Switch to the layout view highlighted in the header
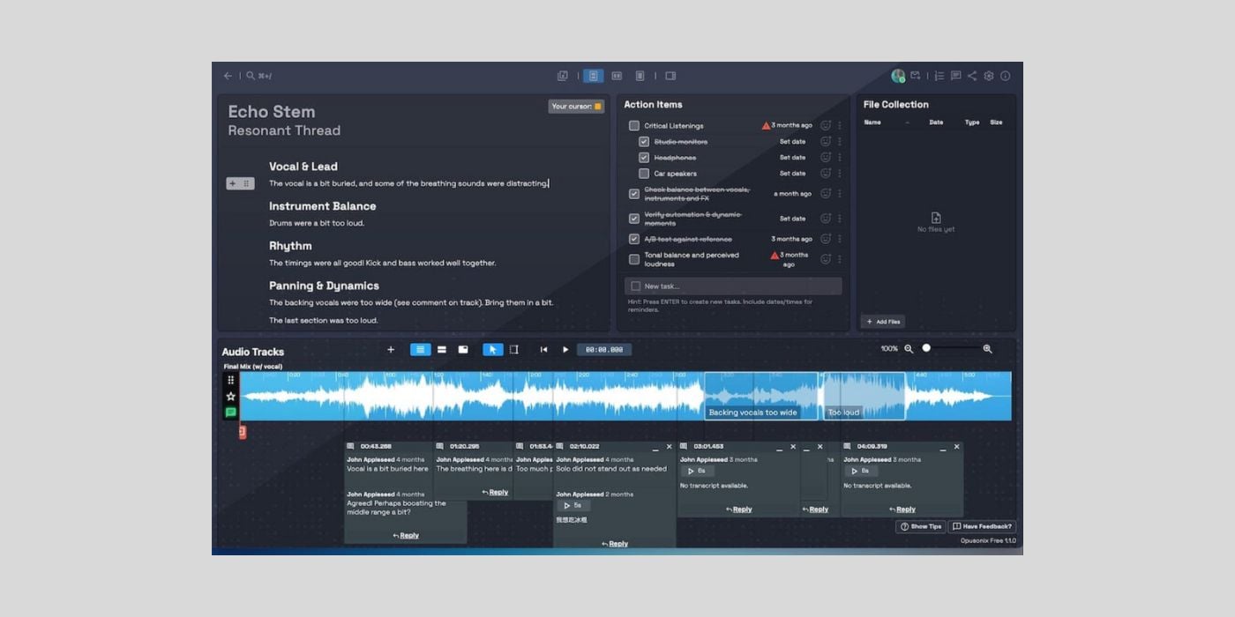Image resolution: width=1235 pixels, height=617 pixels. tap(593, 76)
